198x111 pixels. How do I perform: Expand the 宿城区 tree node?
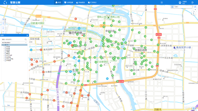4,54
